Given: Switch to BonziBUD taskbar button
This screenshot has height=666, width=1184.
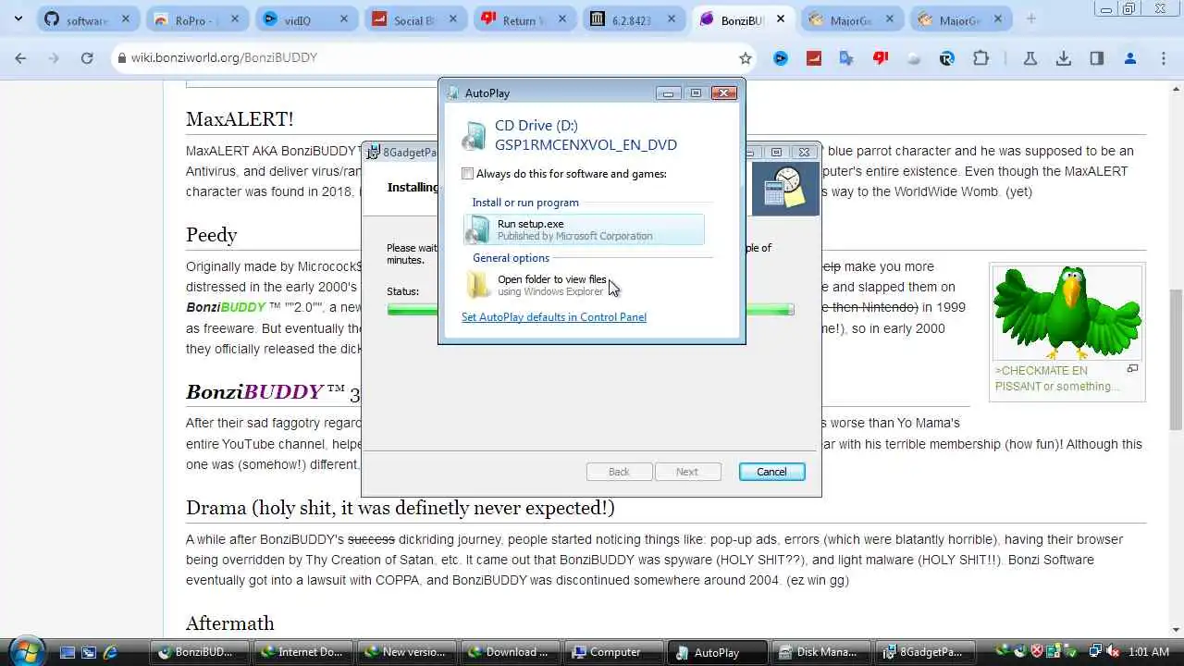Looking at the screenshot, I should click(199, 652).
